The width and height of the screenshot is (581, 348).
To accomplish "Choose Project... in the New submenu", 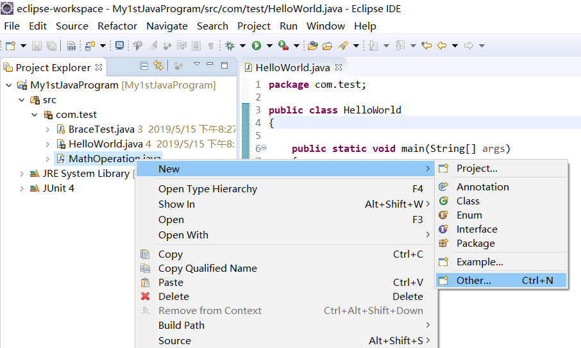I will click(x=501, y=169).
